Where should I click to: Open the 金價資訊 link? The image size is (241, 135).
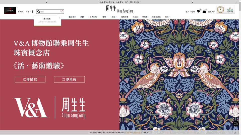pyautogui.click(x=211, y=12)
